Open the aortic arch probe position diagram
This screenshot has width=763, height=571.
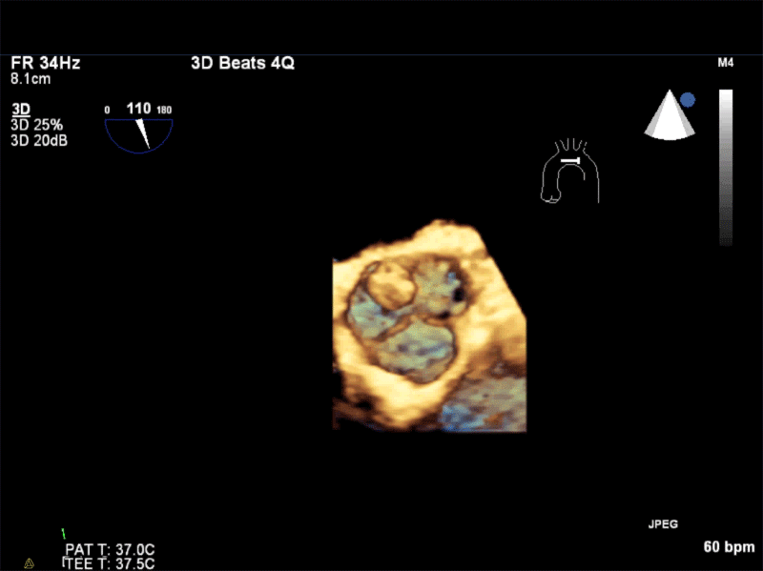point(568,173)
